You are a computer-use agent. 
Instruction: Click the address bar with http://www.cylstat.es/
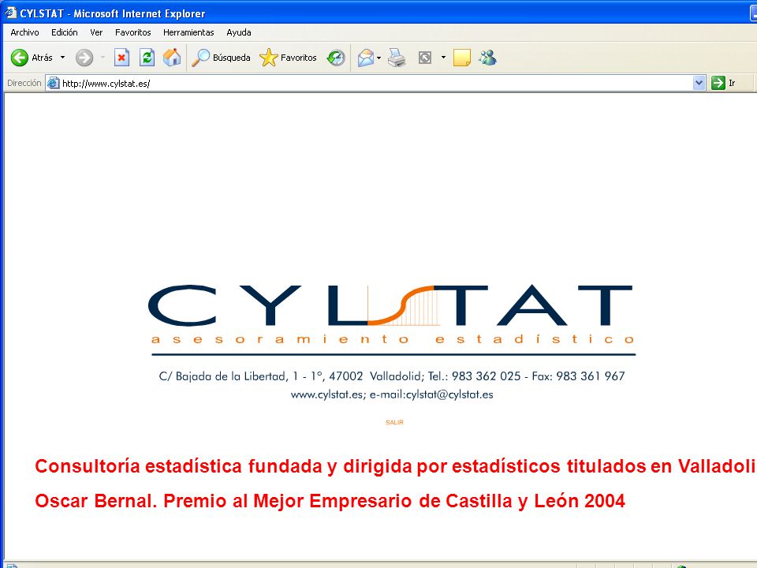click(x=375, y=83)
